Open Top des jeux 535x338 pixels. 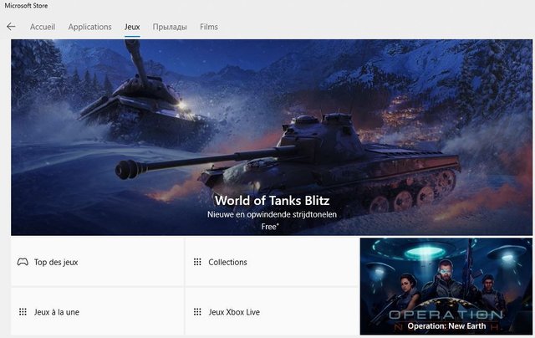tap(97, 262)
